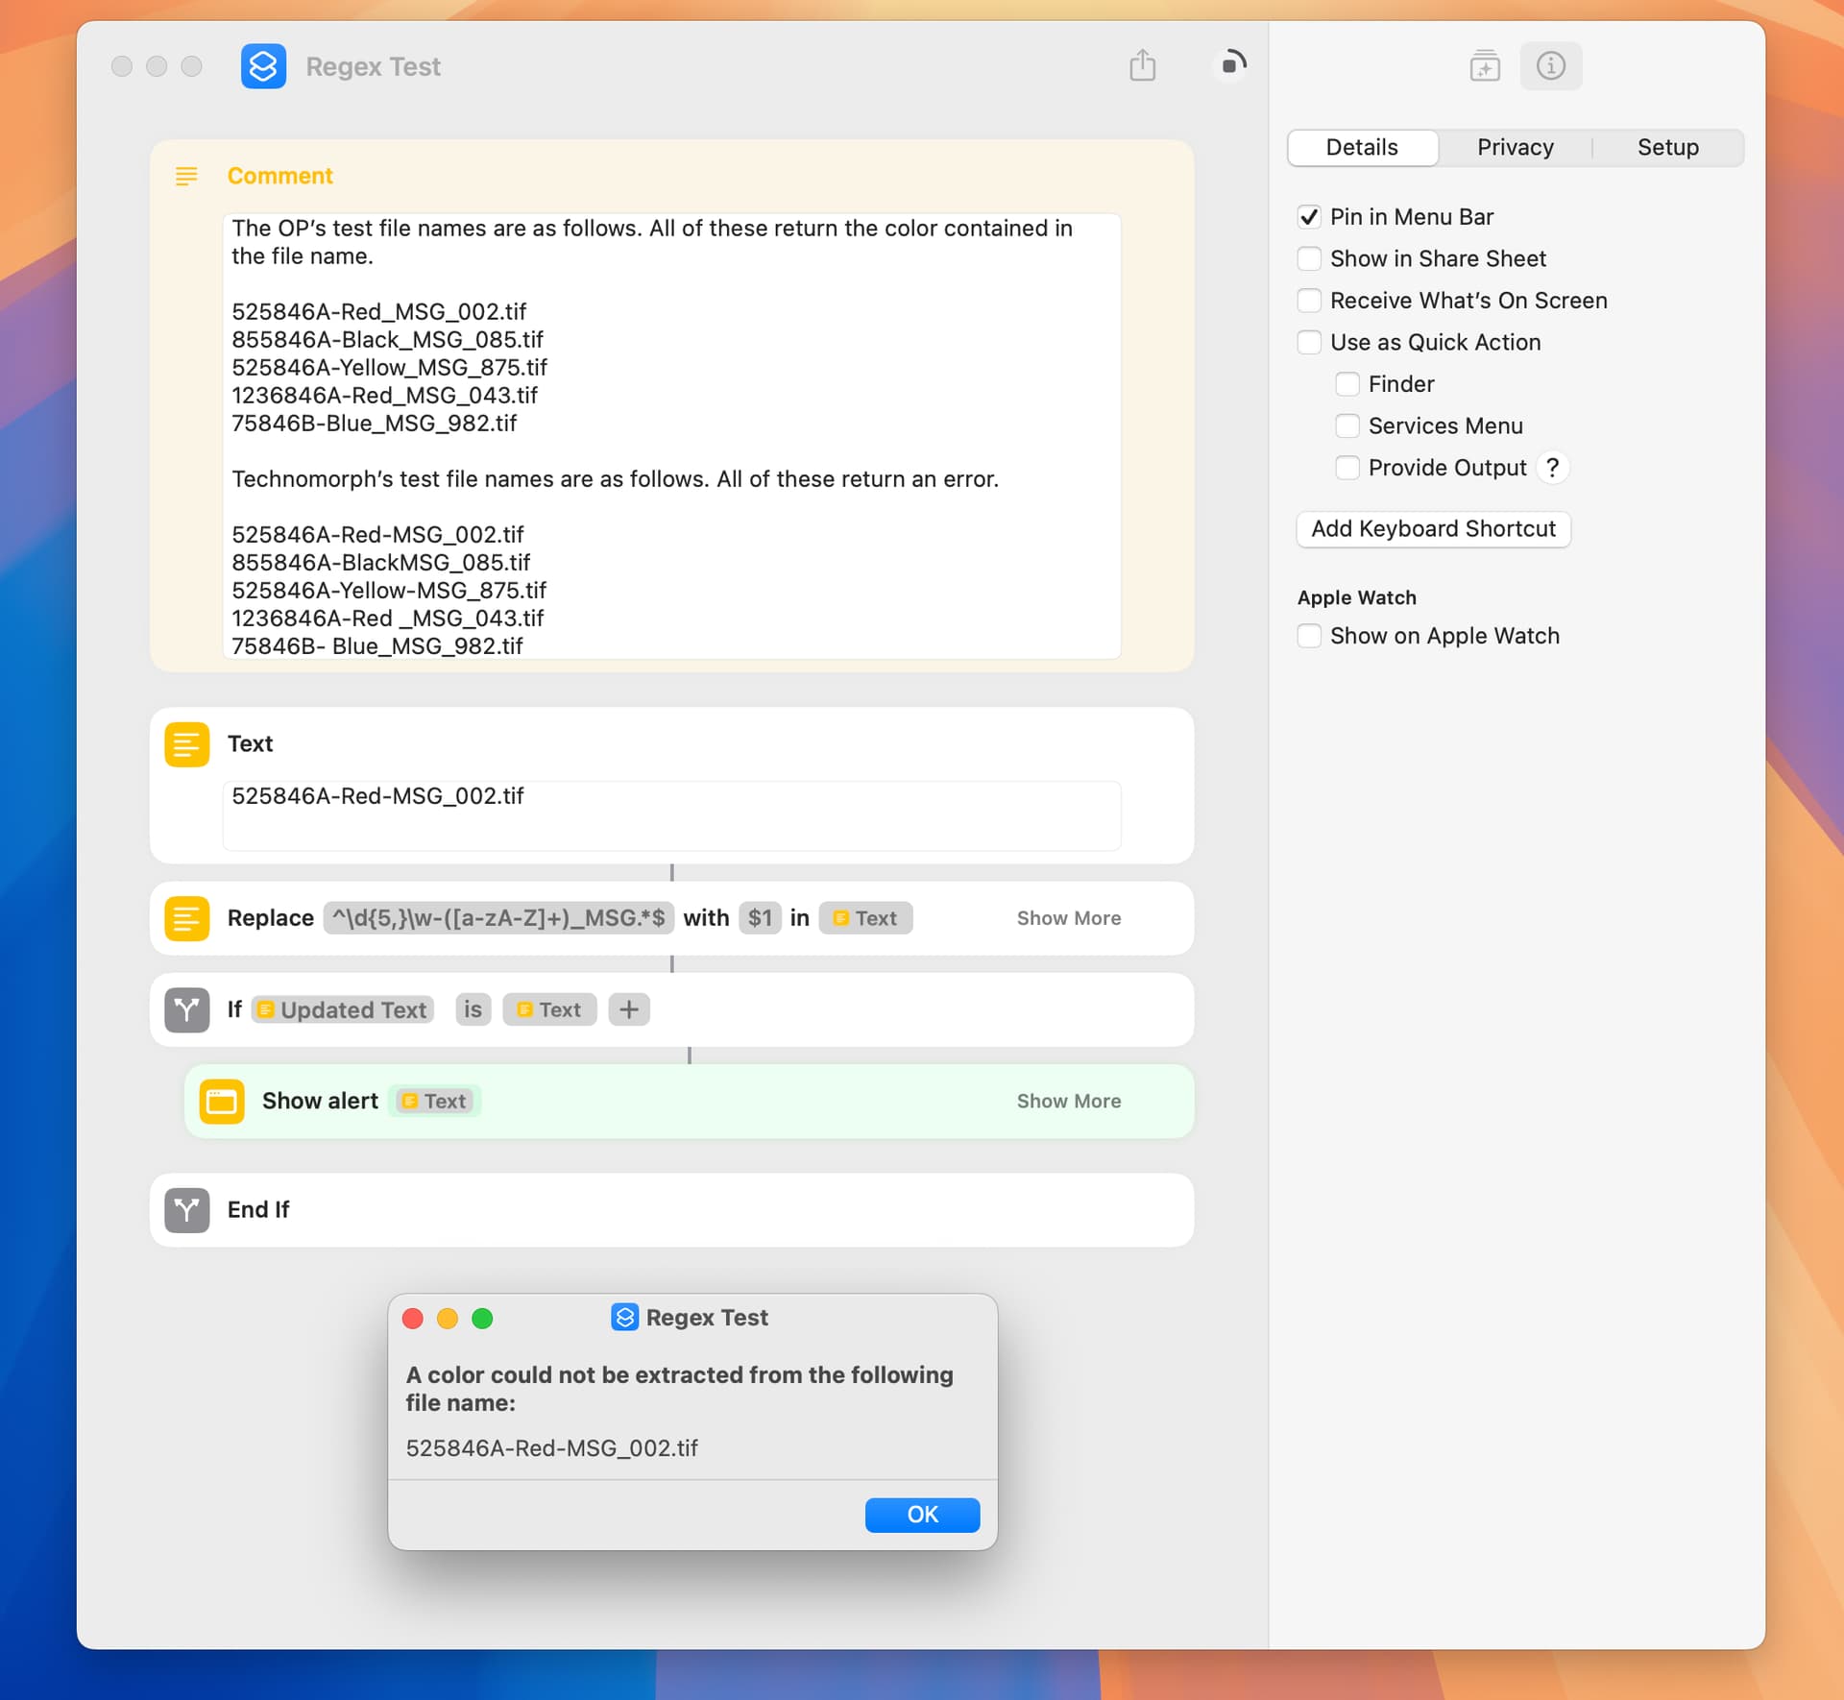Stop the running shortcut via the progress button
Screen dimensions: 1844x1700
click(x=1231, y=65)
